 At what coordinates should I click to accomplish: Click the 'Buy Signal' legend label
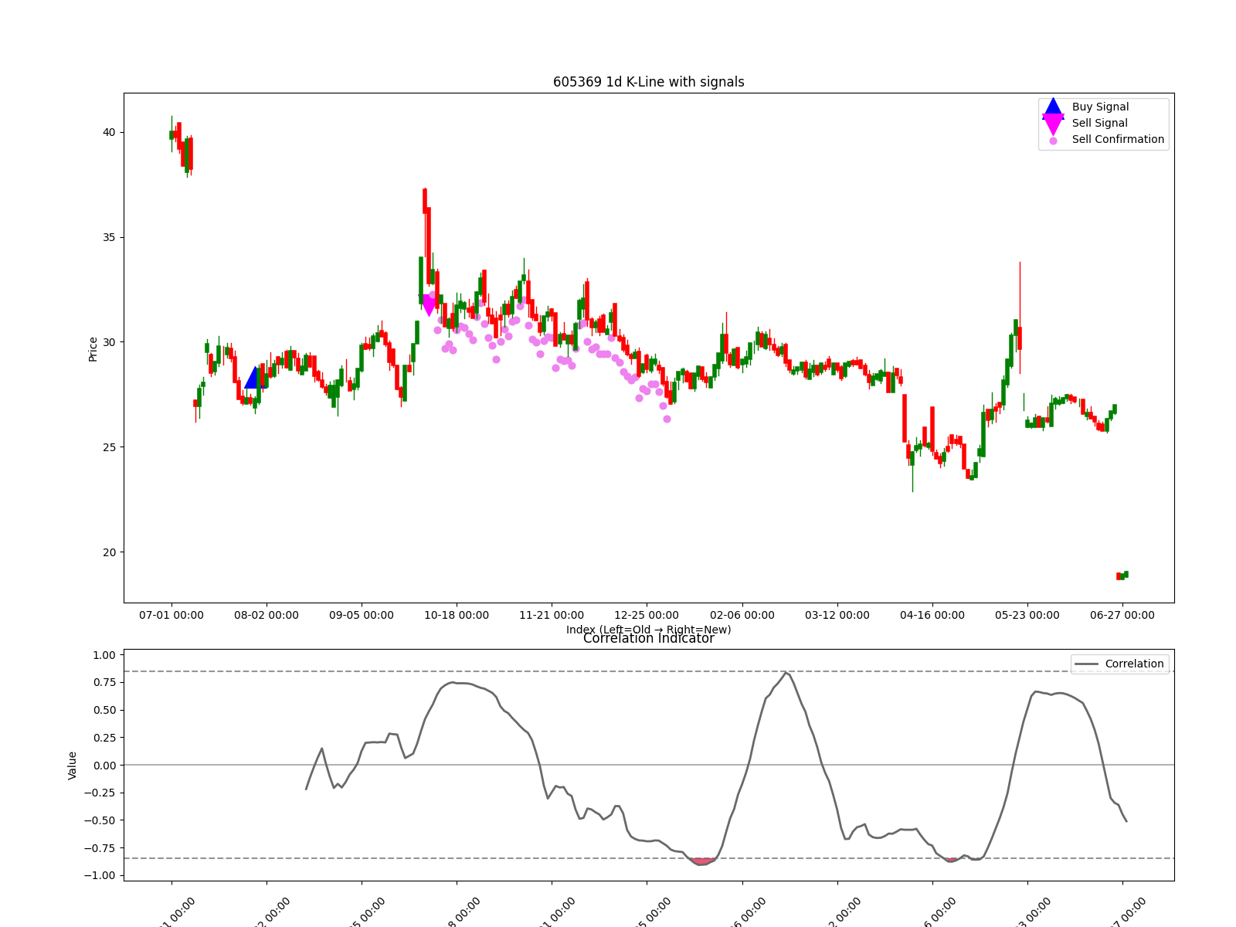click(x=1100, y=107)
